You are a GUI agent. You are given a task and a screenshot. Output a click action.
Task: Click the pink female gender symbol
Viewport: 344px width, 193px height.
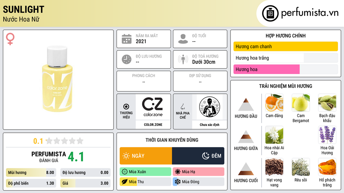click(10, 39)
